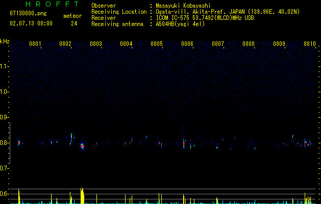Click the Observer label
Screen dimensions: 321x204
point(104,6)
